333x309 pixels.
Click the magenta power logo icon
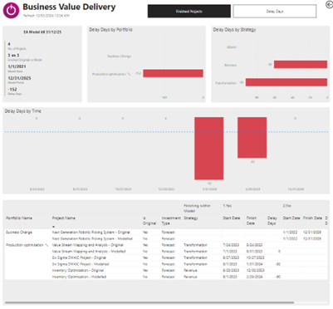pyautogui.click(x=11, y=11)
